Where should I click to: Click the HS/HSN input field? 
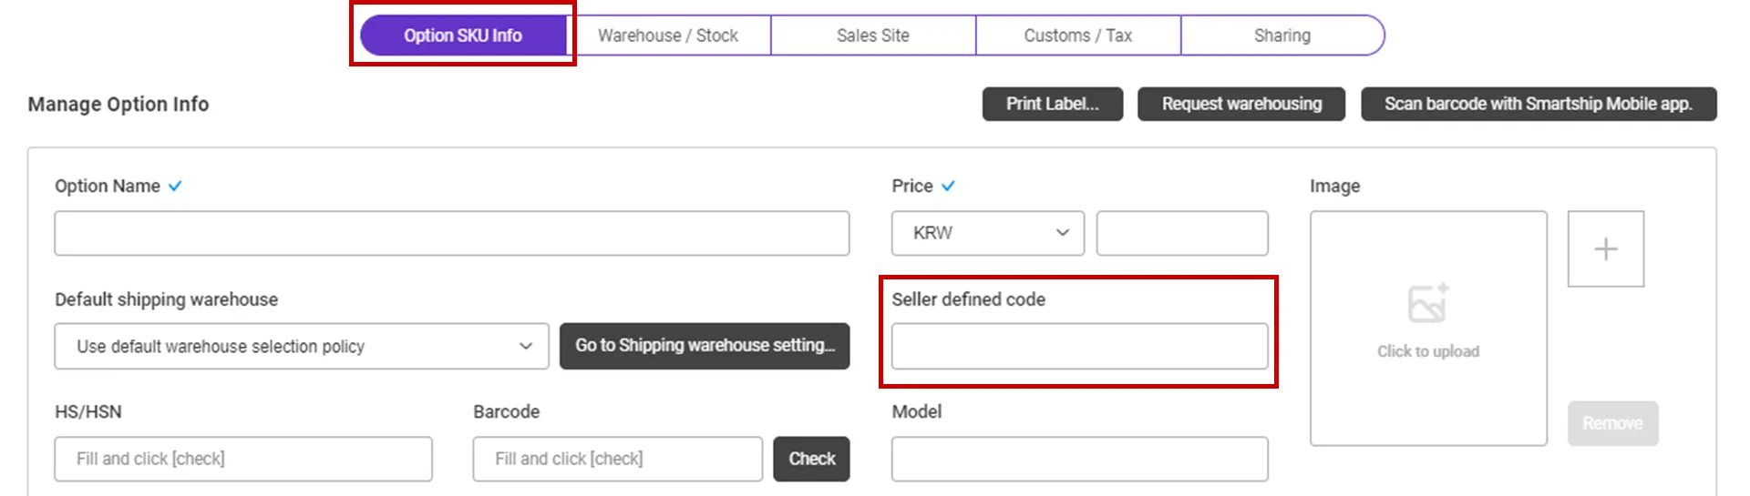click(242, 459)
